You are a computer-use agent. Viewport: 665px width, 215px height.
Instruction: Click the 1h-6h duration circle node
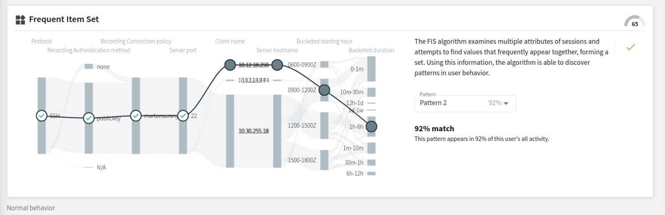[371, 126]
